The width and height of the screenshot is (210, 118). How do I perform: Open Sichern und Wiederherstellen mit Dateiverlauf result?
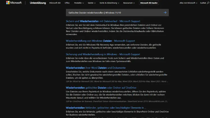pos(103,21)
